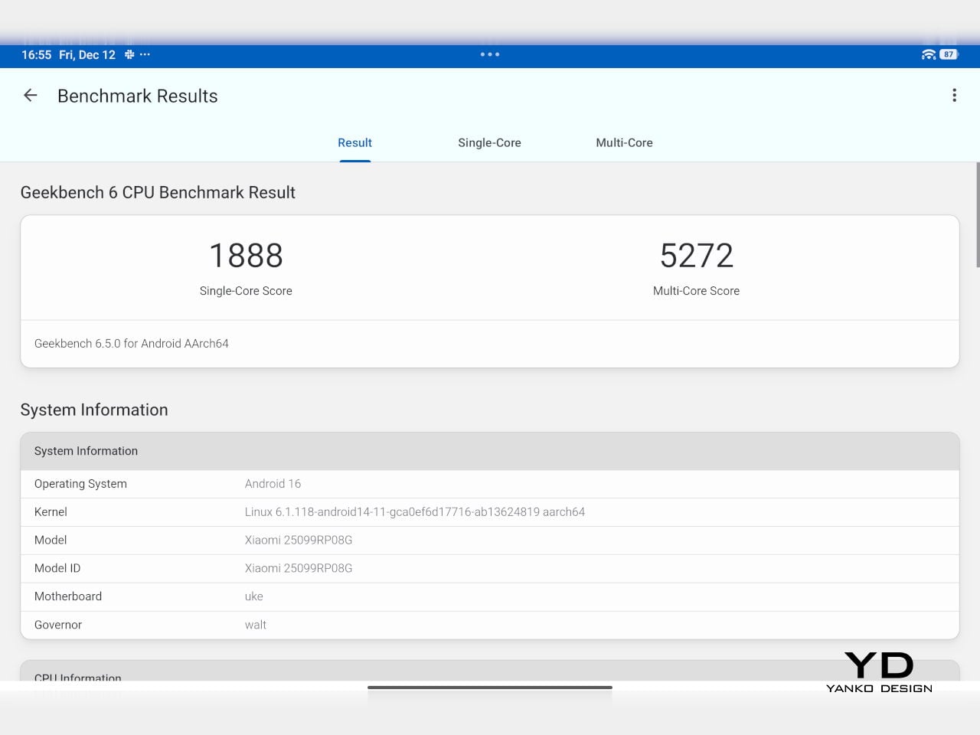Select the Kernel row in System Information
Viewport: 980px width, 735px height.
(x=489, y=511)
